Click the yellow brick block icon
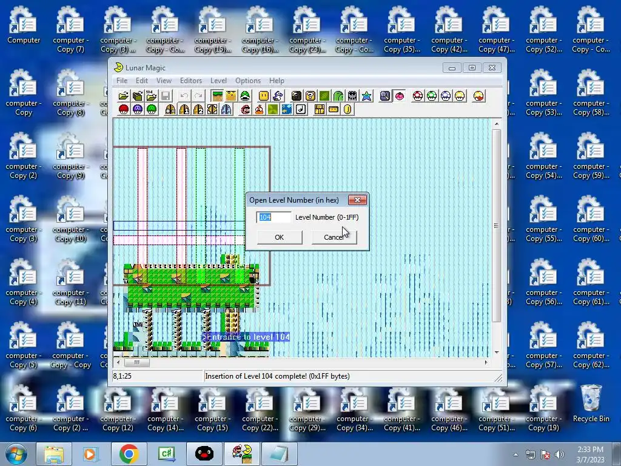Viewport: 621px width, 466px height. pos(319,109)
